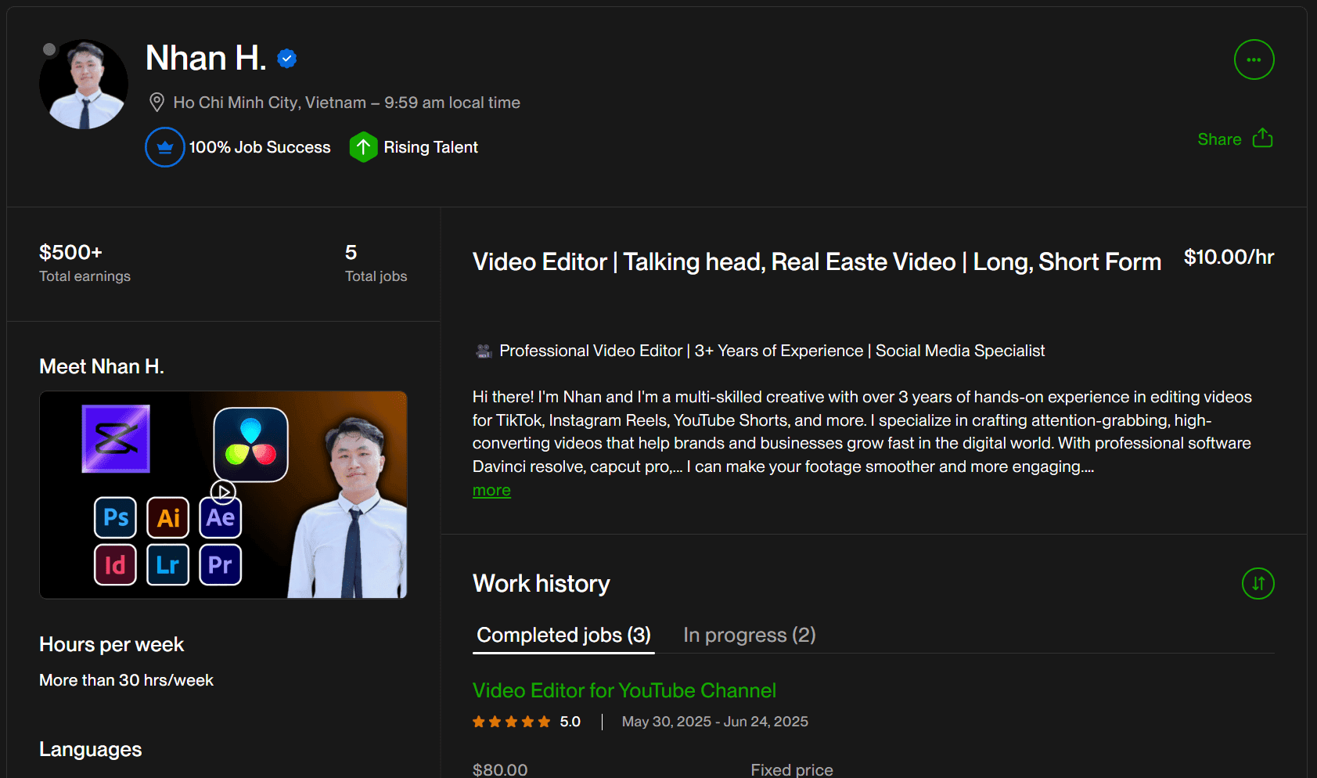Image resolution: width=1317 pixels, height=778 pixels.
Task: Select the Completed jobs (3) tab
Action: click(563, 635)
